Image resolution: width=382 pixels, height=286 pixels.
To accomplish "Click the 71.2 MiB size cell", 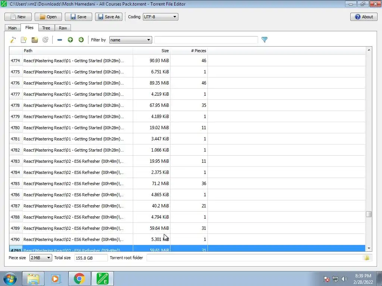I will point(151,184).
